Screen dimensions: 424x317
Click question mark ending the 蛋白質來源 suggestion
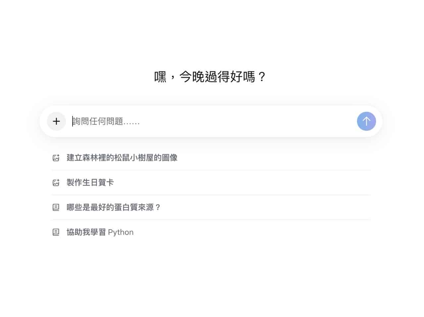coord(158,207)
